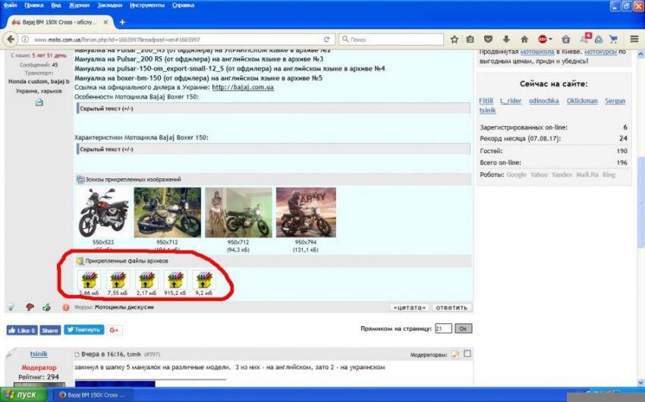Image resolution: width=645 pixels, height=402 pixels.
Task: Download the 2,17 мБ archive file
Action: 146,281
